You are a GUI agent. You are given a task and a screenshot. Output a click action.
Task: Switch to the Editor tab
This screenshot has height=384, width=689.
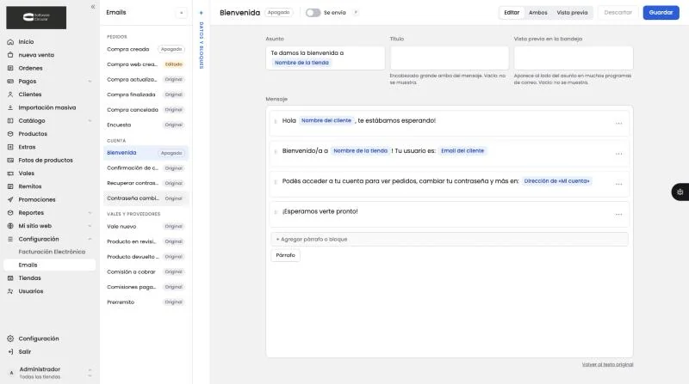click(512, 13)
